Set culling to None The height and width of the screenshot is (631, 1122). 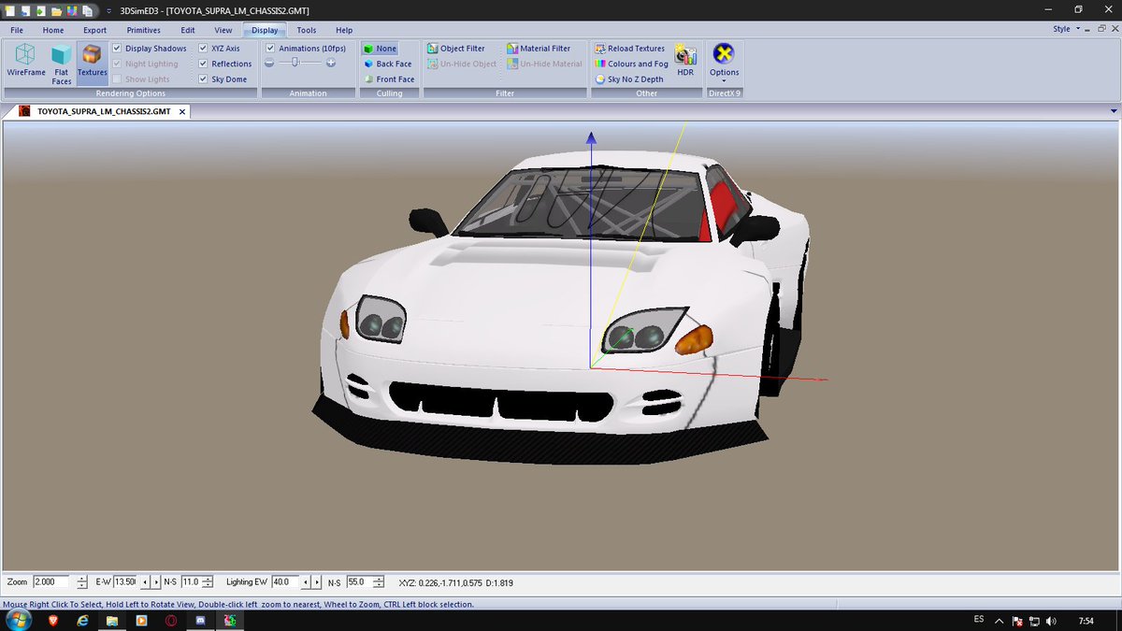coord(380,49)
